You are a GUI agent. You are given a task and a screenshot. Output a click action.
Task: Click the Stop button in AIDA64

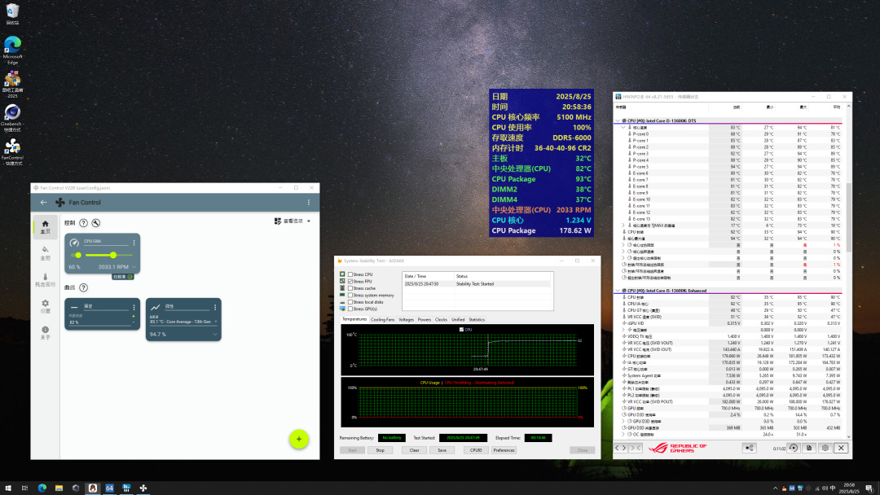tap(380, 450)
